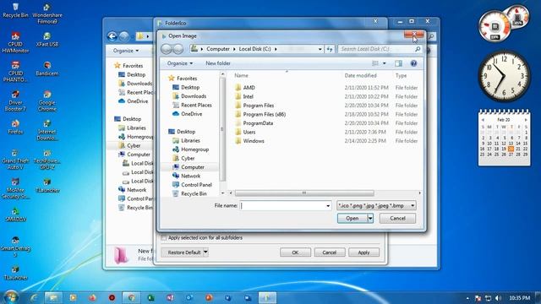Image resolution: width=541 pixels, height=304 pixels.
Task: Open Smart Defrag 5 desktop icon
Action: [x=15, y=246]
